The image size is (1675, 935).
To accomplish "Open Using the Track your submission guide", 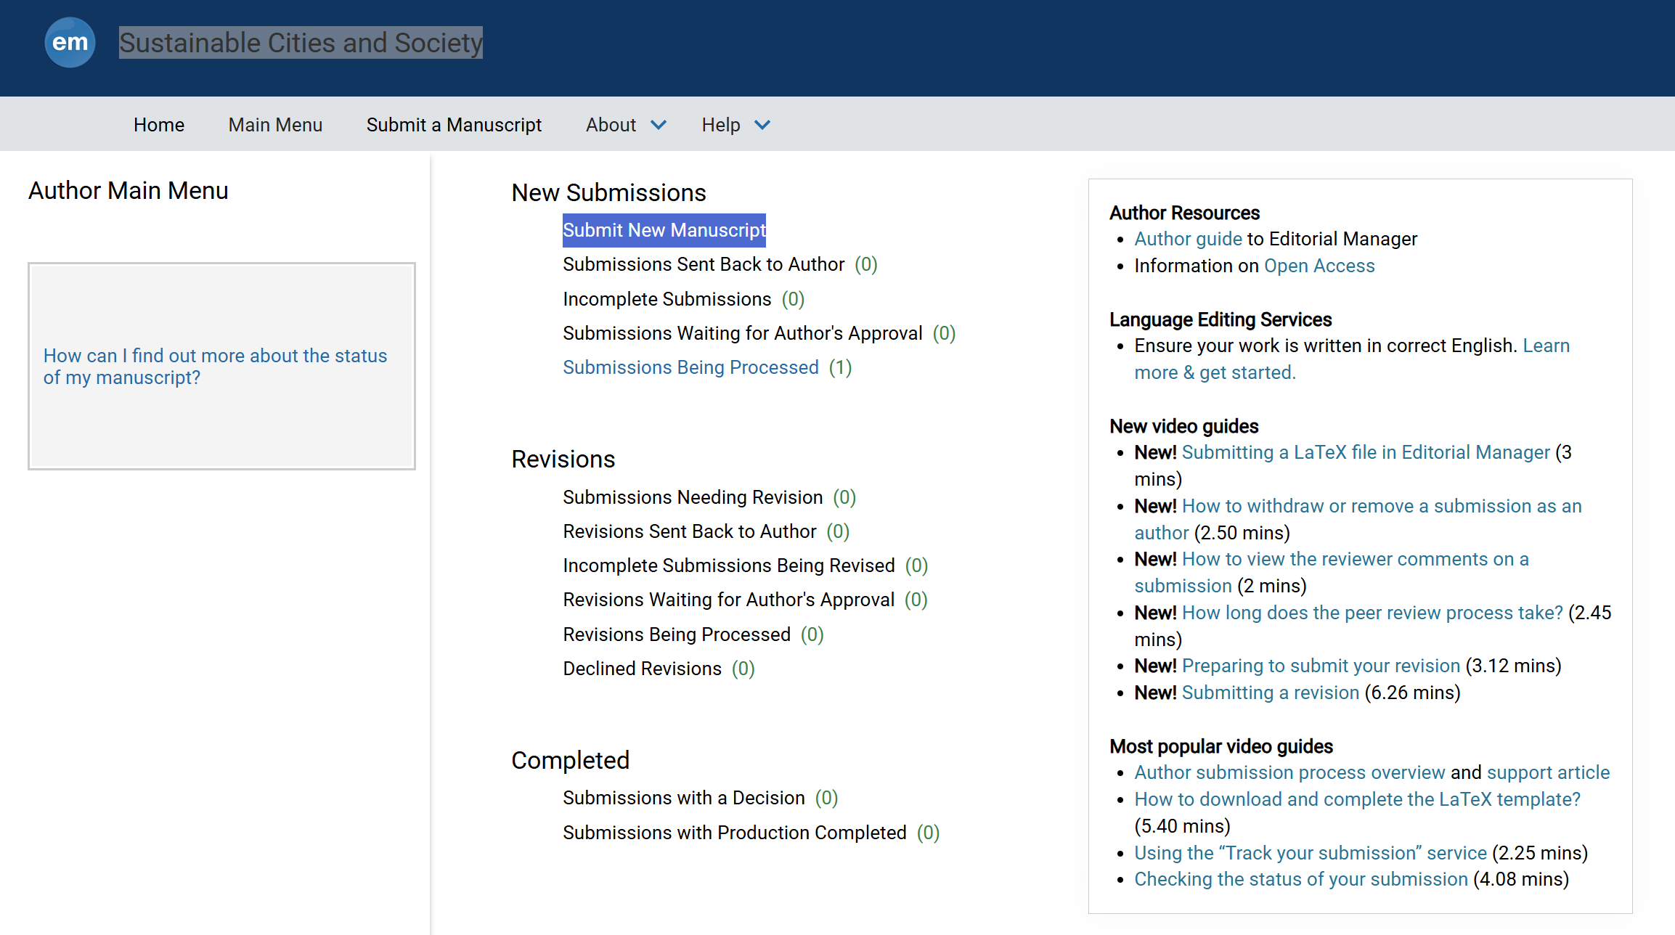I will click(1310, 853).
